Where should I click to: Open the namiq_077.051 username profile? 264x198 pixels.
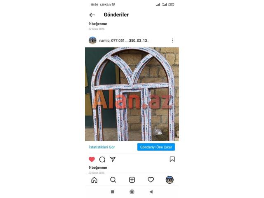click(124, 40)
